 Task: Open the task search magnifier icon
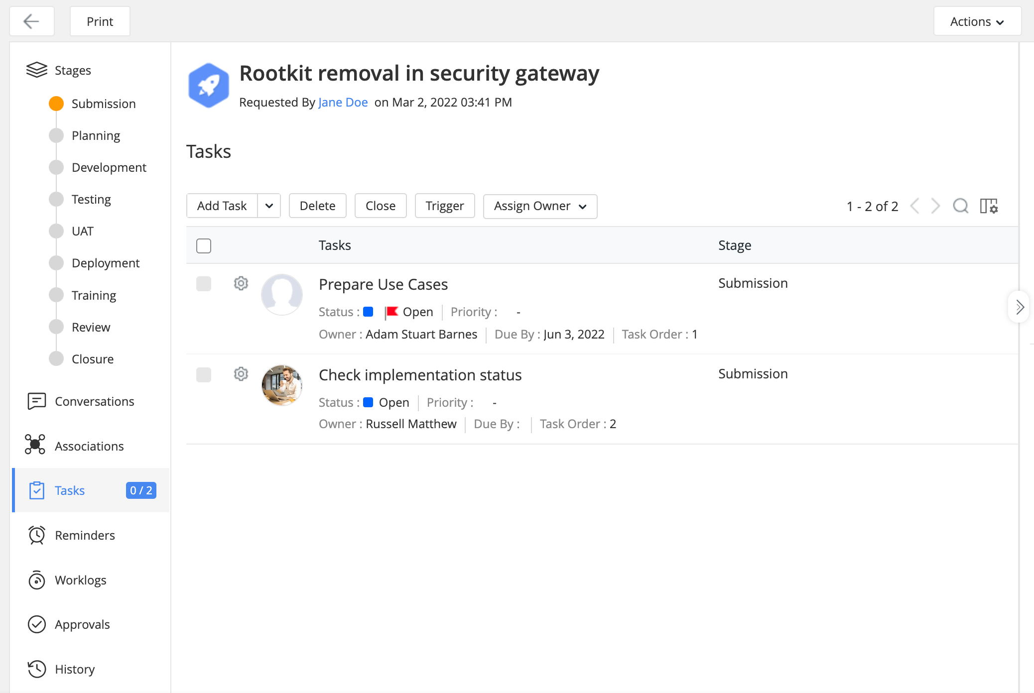960,206
